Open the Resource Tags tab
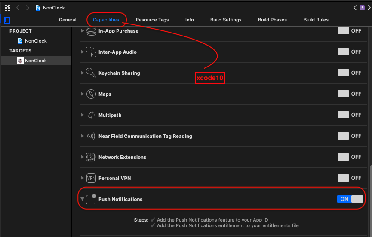This screenshot has width=372, height=237. [152, 20]
